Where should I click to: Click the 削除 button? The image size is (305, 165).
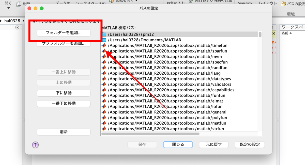pyautogui.click(x=64, y=132)
